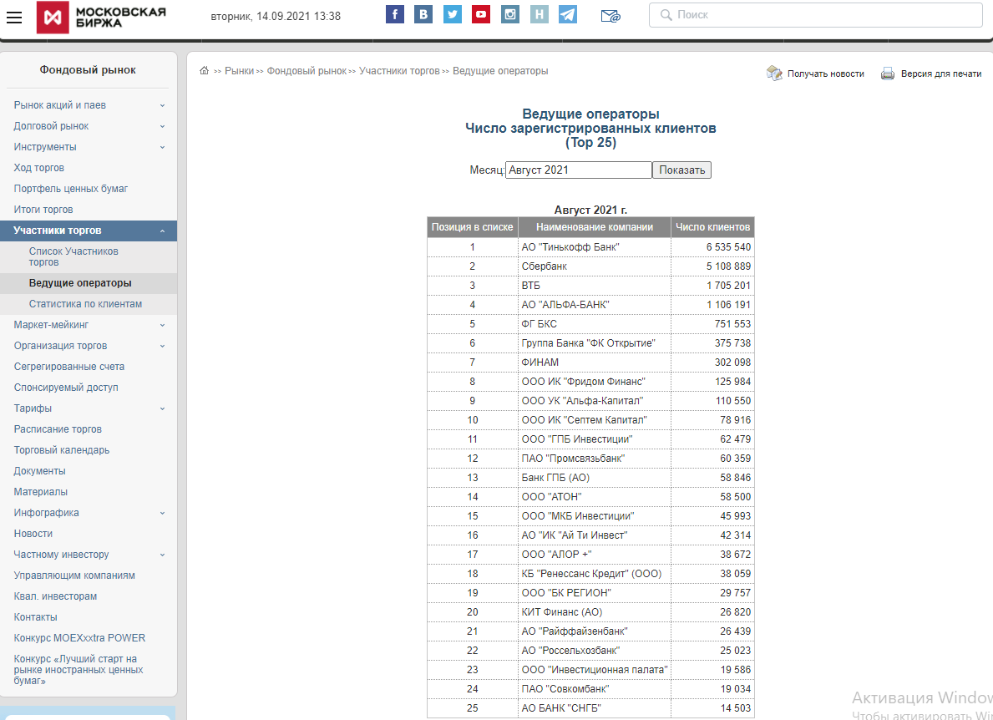This screenshot has height=720, width=993.
Task: Open Торговый календарь menu item
Action: click(x=62, y=450)
